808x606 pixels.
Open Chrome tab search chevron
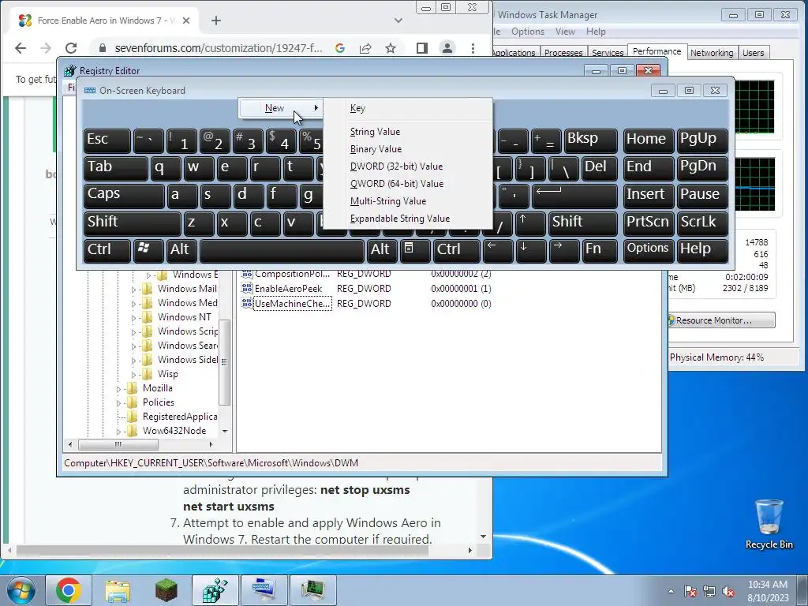pyautogui.click(x=398, y=21)
